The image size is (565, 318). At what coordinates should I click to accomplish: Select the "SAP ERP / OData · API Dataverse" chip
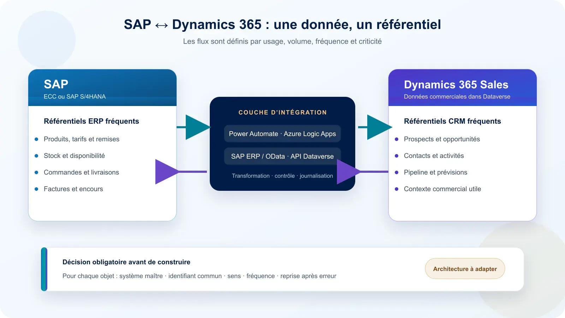click(x=282, y=156)
